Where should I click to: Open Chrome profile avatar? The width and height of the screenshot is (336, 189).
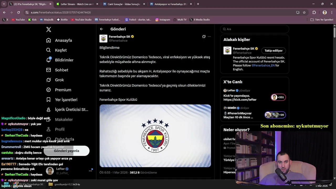click(x=325, y=12)
